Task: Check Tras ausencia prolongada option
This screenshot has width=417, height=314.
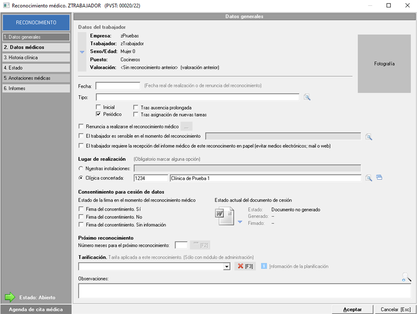Action: coord(136,107)
